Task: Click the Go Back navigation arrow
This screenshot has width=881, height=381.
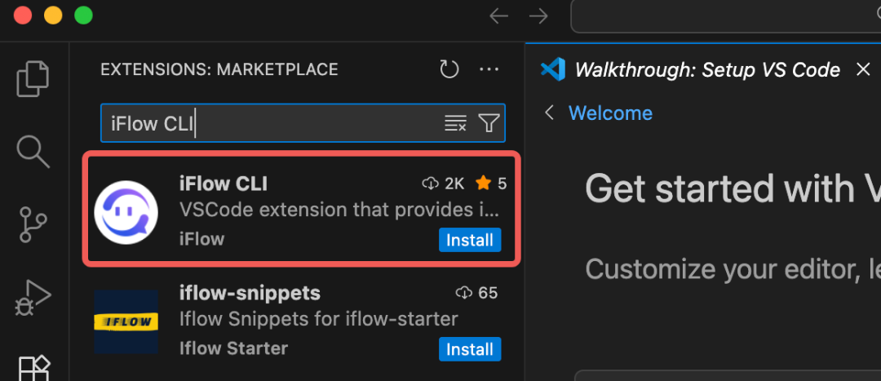Action: [498, 16]
